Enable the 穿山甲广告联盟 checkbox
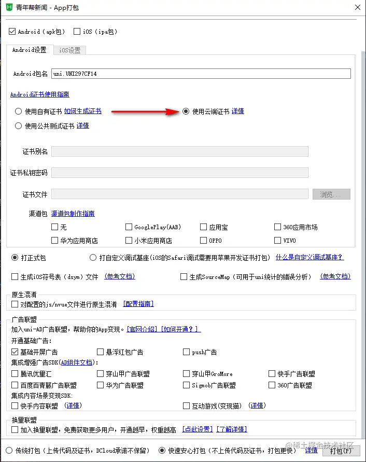This screenshot has width=366, height=462. pos(100,374)
